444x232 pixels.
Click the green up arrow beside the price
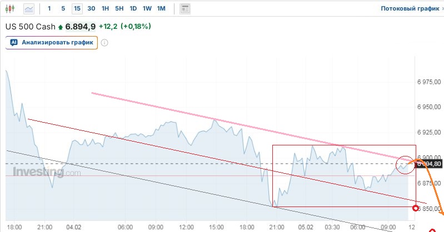pyautogui.click(x=61, y=27)
